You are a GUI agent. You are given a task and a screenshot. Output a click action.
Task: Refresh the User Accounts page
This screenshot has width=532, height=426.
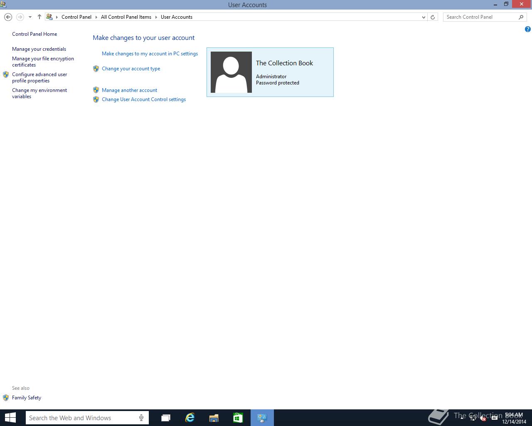[x=433, y=17]
